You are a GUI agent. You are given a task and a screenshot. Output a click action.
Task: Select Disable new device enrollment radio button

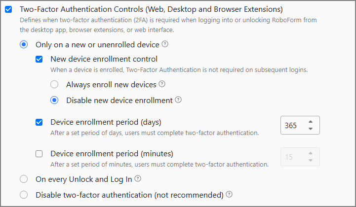(x=55, y=101)
